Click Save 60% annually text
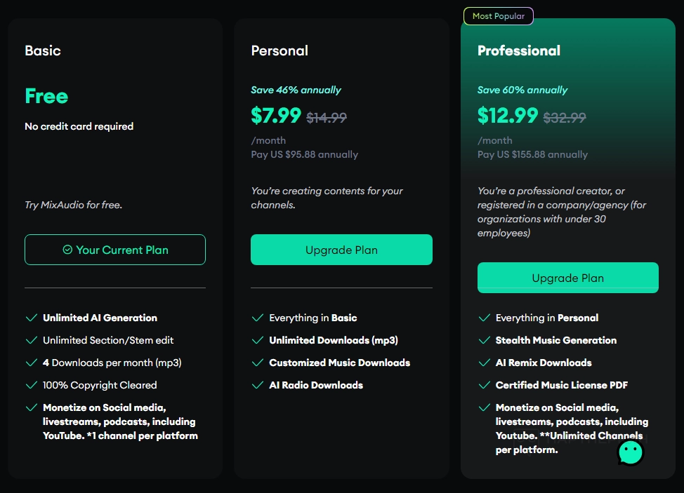 [522, 90]
